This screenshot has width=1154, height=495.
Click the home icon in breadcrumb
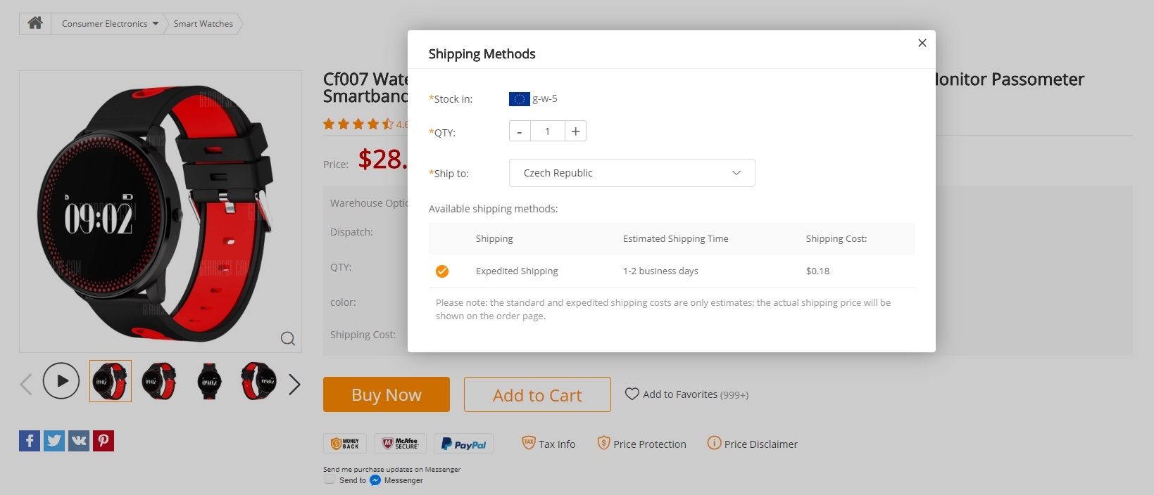(35, 23)
